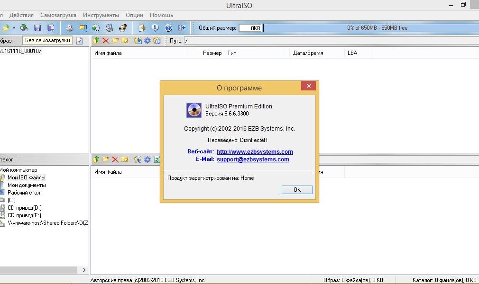Open the Действия menu
The width and height of the screenshot is (479, 284).
click(x=21, y=15)
